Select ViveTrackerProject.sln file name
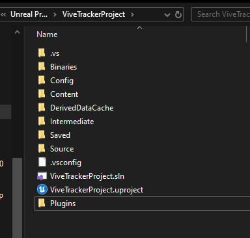This screenshot has height=238, width=250. [x=87, y=176]
